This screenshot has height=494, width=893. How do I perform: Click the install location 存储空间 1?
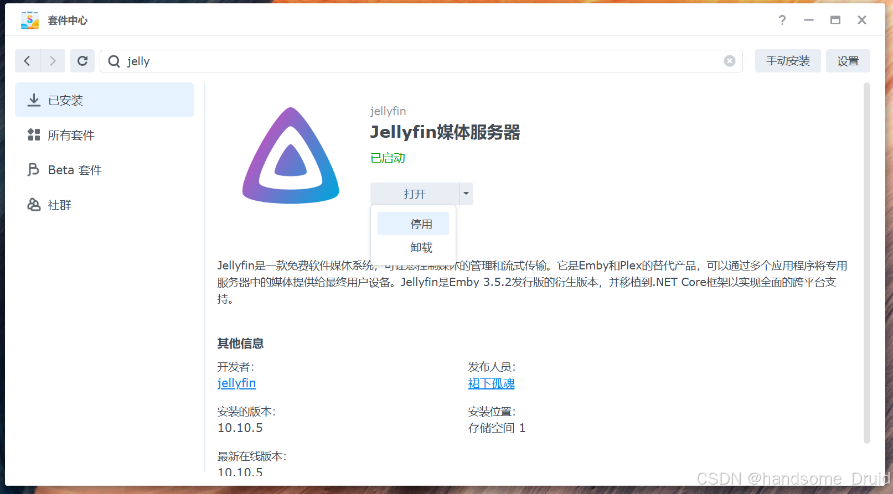pos(497,428)
